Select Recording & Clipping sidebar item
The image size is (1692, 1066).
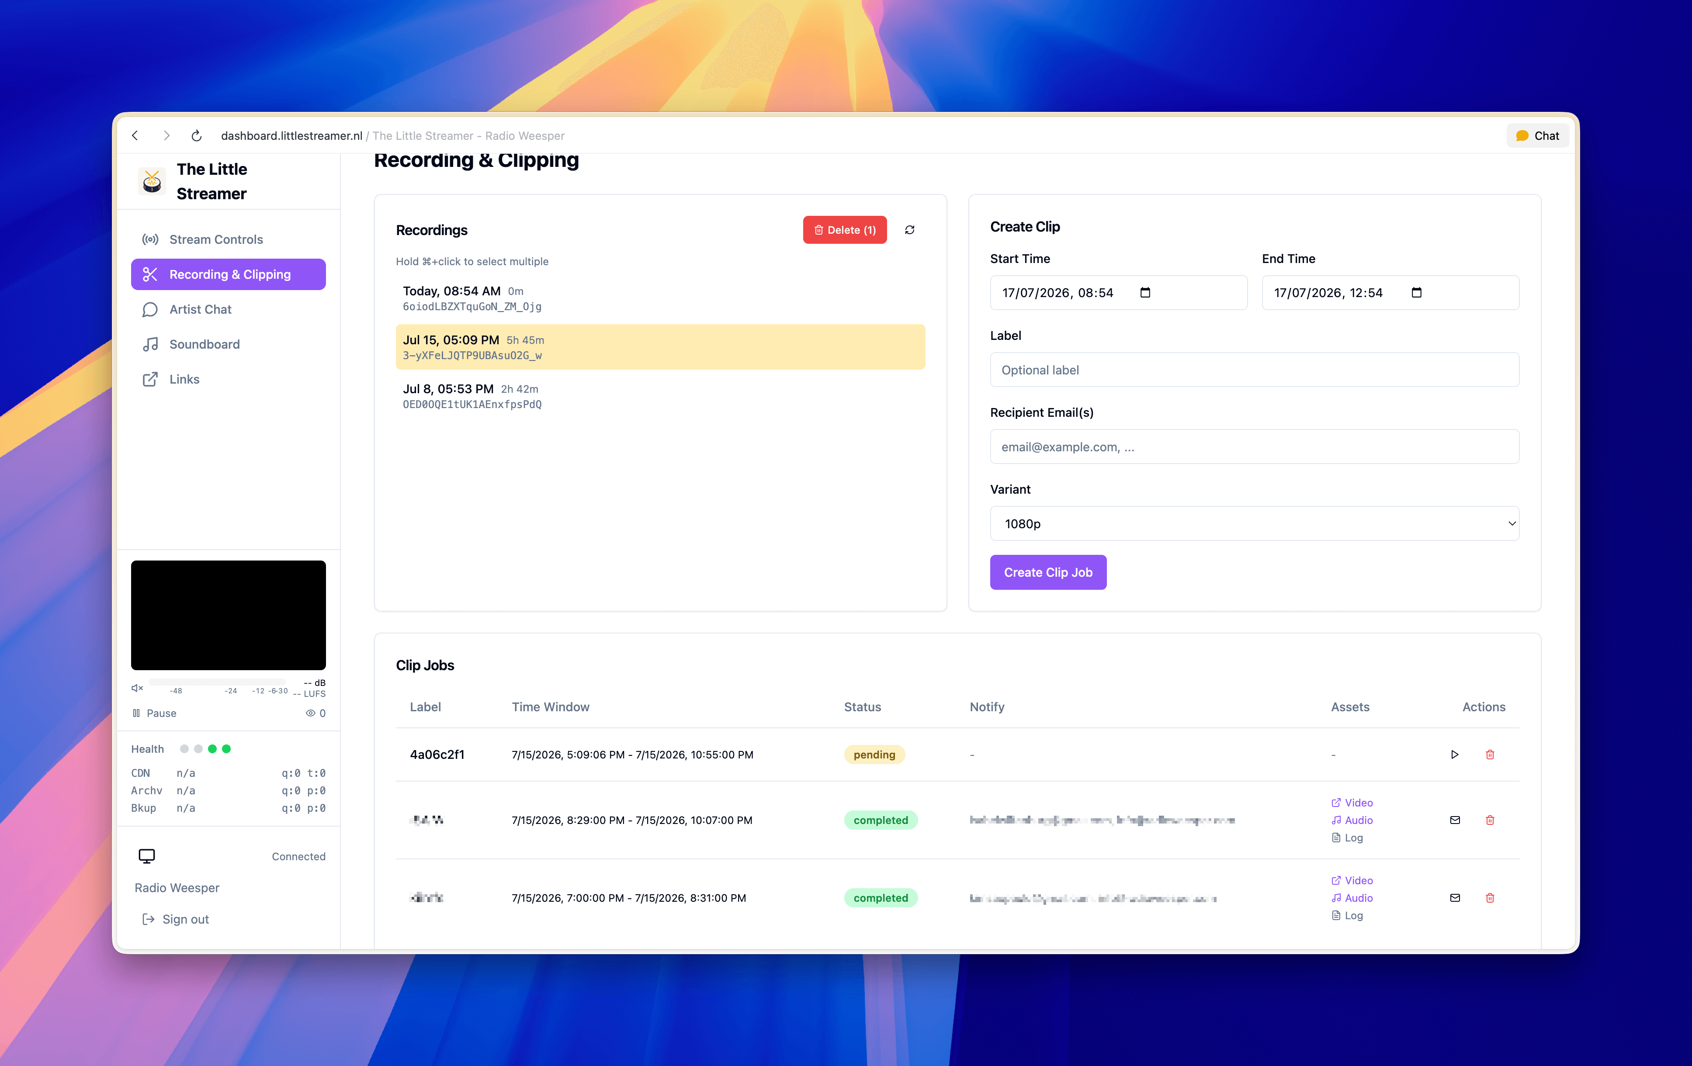(229, 274)
